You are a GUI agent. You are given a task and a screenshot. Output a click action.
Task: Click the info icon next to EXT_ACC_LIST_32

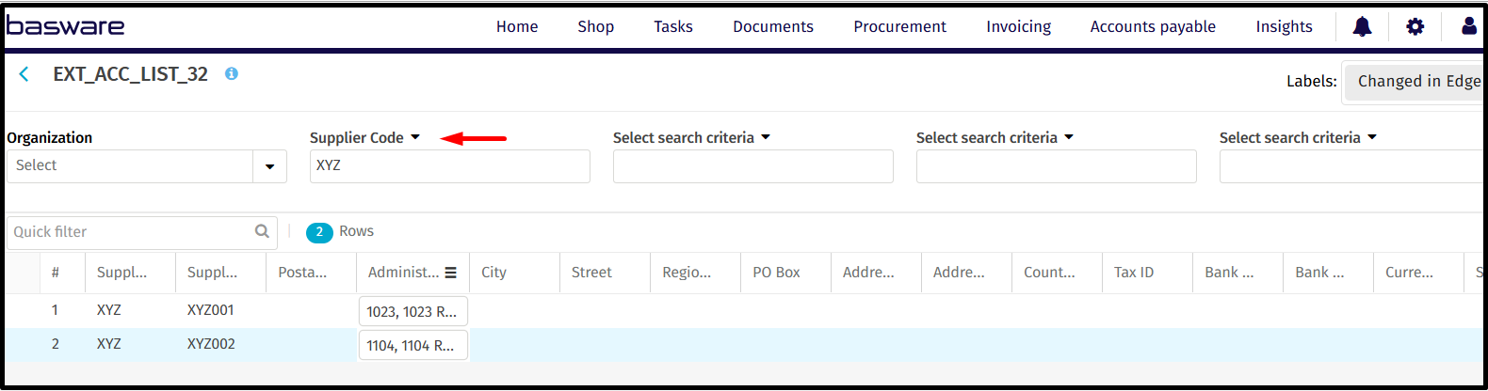pos(231,73)
